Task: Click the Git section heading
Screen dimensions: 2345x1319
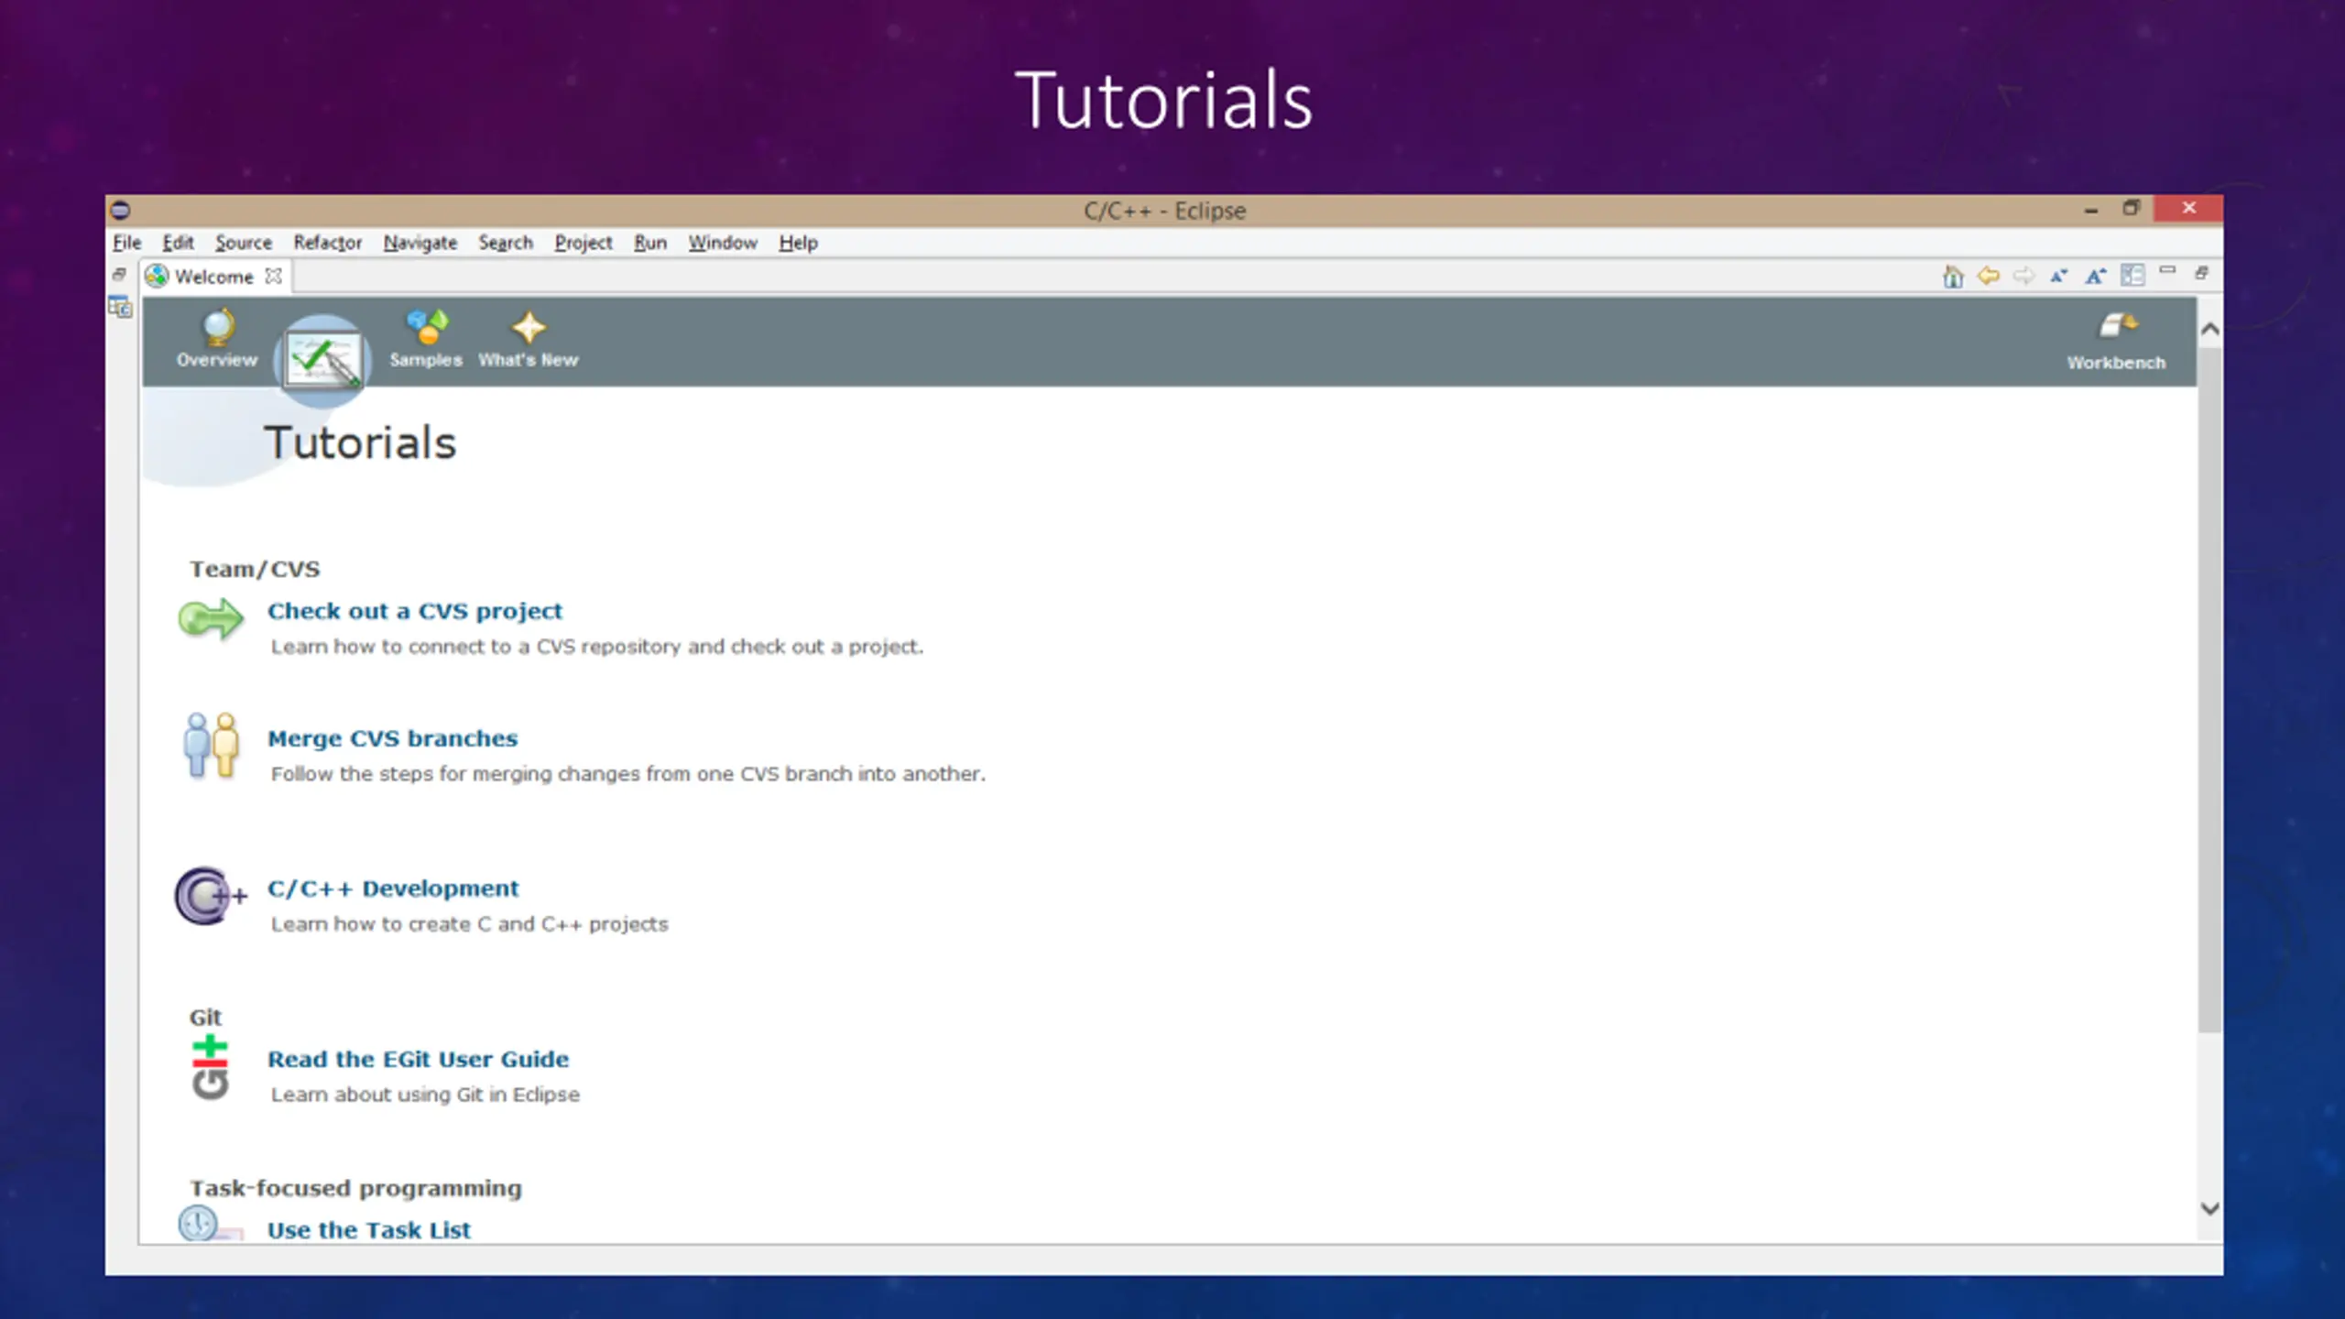Action: coord(205,1018)
